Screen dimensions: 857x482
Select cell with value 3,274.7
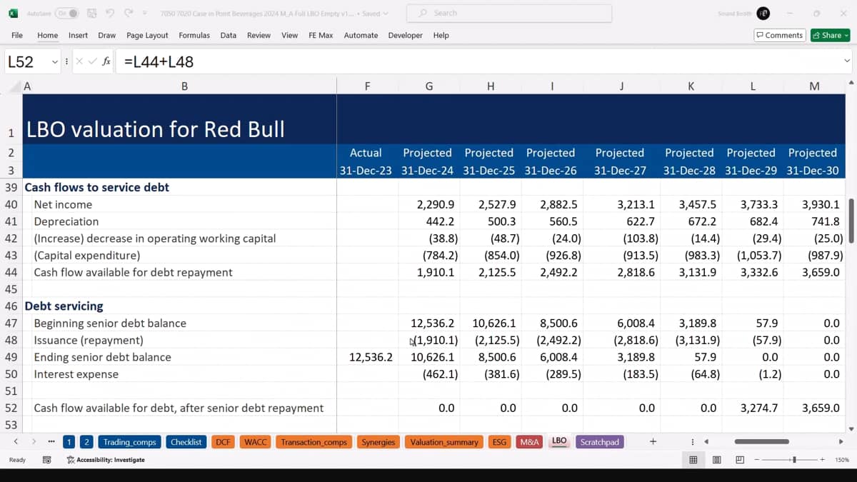point(753,408)
